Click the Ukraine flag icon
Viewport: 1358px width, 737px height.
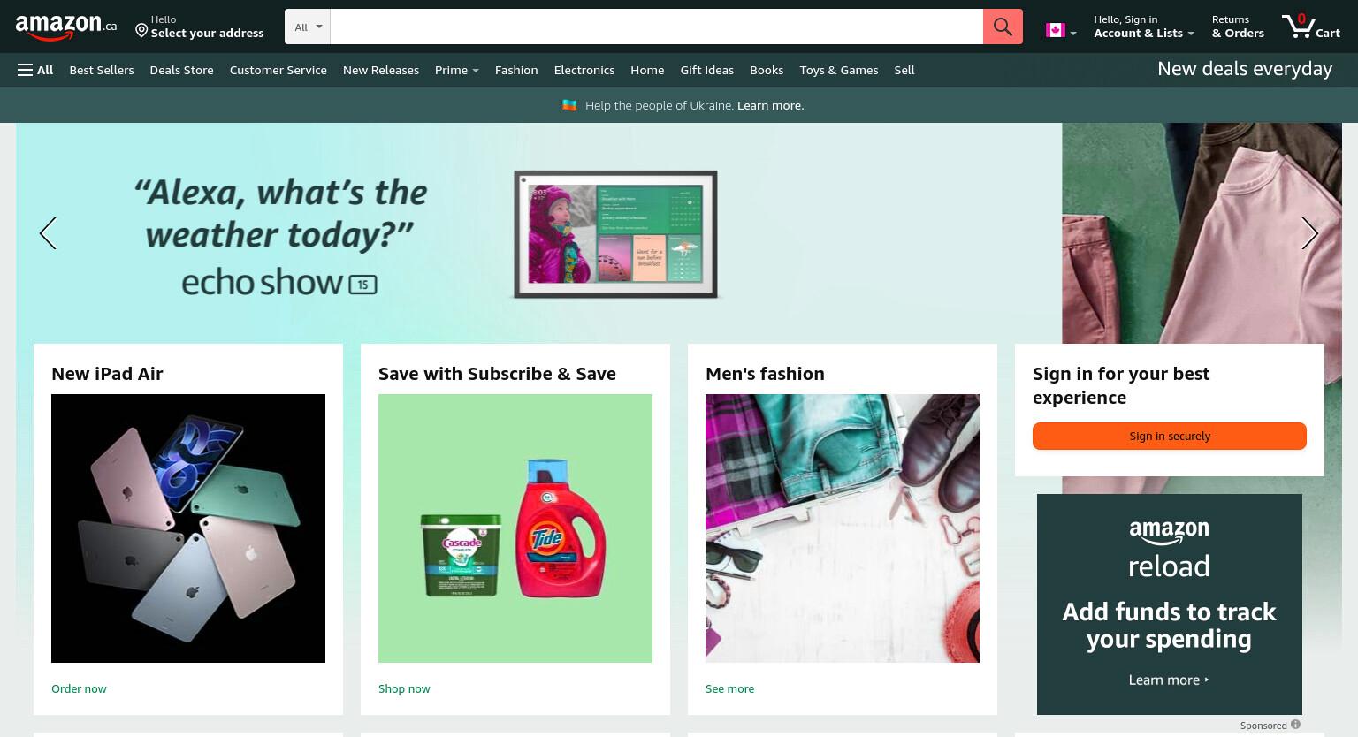click(x=569, y=105)
